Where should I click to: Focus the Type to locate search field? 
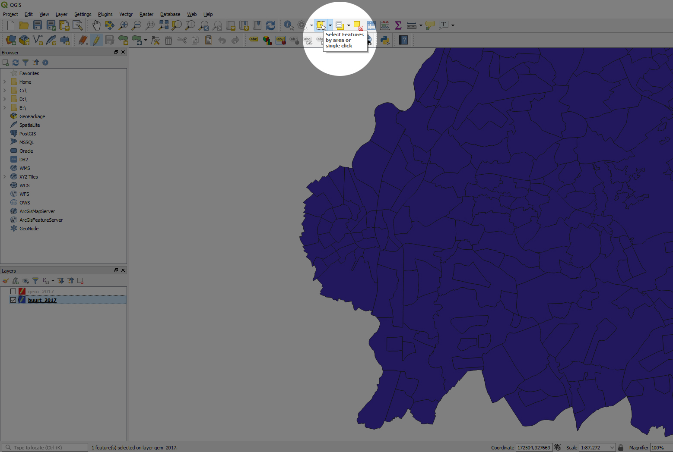45,448
